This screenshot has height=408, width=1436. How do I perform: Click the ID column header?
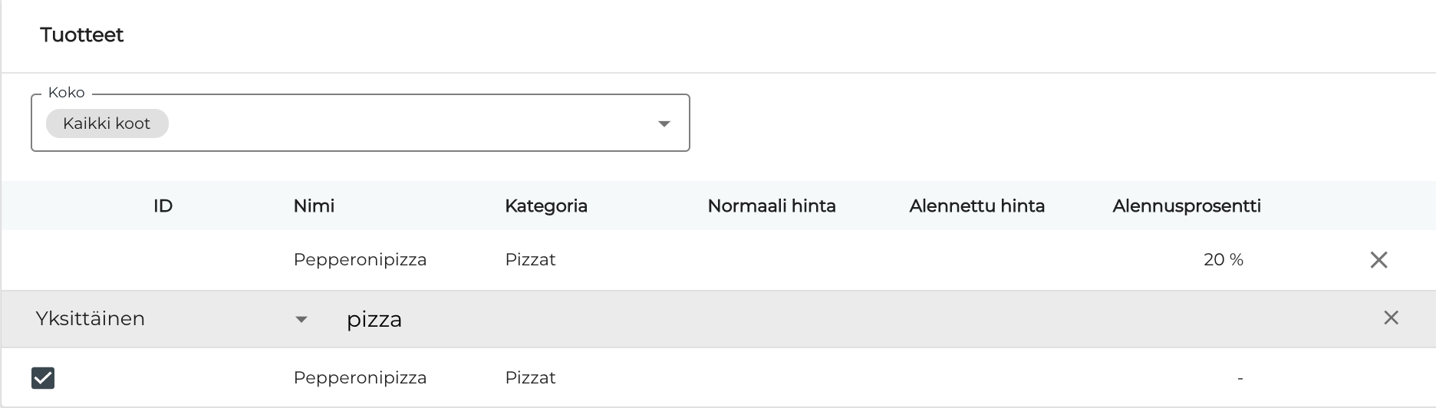click(163, 206)
